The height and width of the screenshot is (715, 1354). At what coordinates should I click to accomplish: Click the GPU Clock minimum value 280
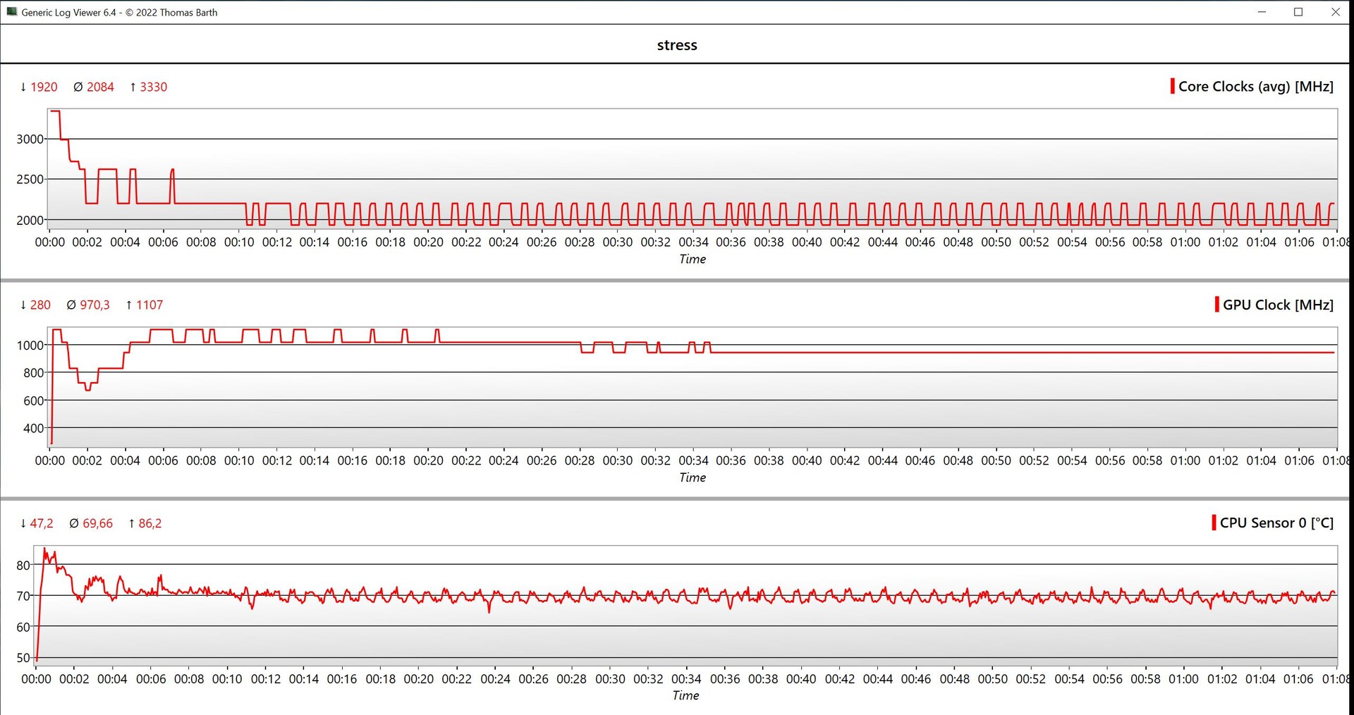point(40,305)
